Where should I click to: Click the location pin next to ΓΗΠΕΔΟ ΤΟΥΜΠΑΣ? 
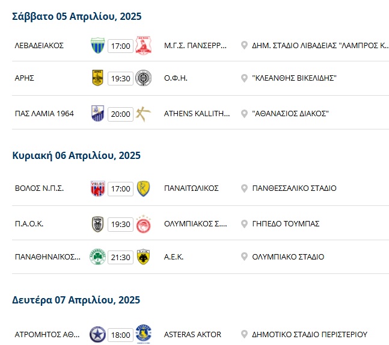(x=244, y=224)
